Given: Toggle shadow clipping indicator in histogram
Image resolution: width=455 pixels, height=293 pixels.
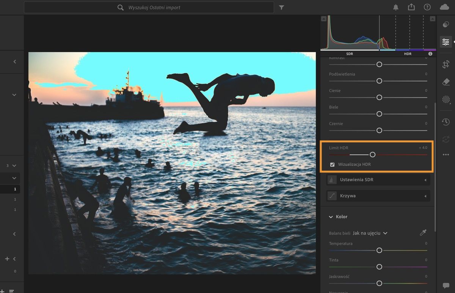Looking at the screenshot, I should (323, 19).
